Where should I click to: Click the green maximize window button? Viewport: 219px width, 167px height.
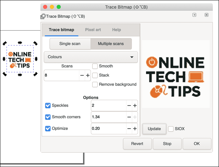coord(59,7)
